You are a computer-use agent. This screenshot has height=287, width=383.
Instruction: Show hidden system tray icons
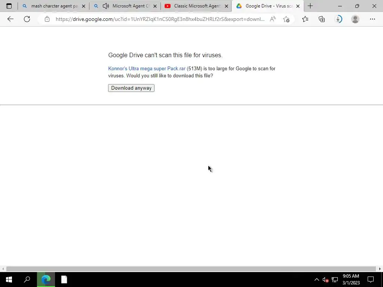point(316,280)
